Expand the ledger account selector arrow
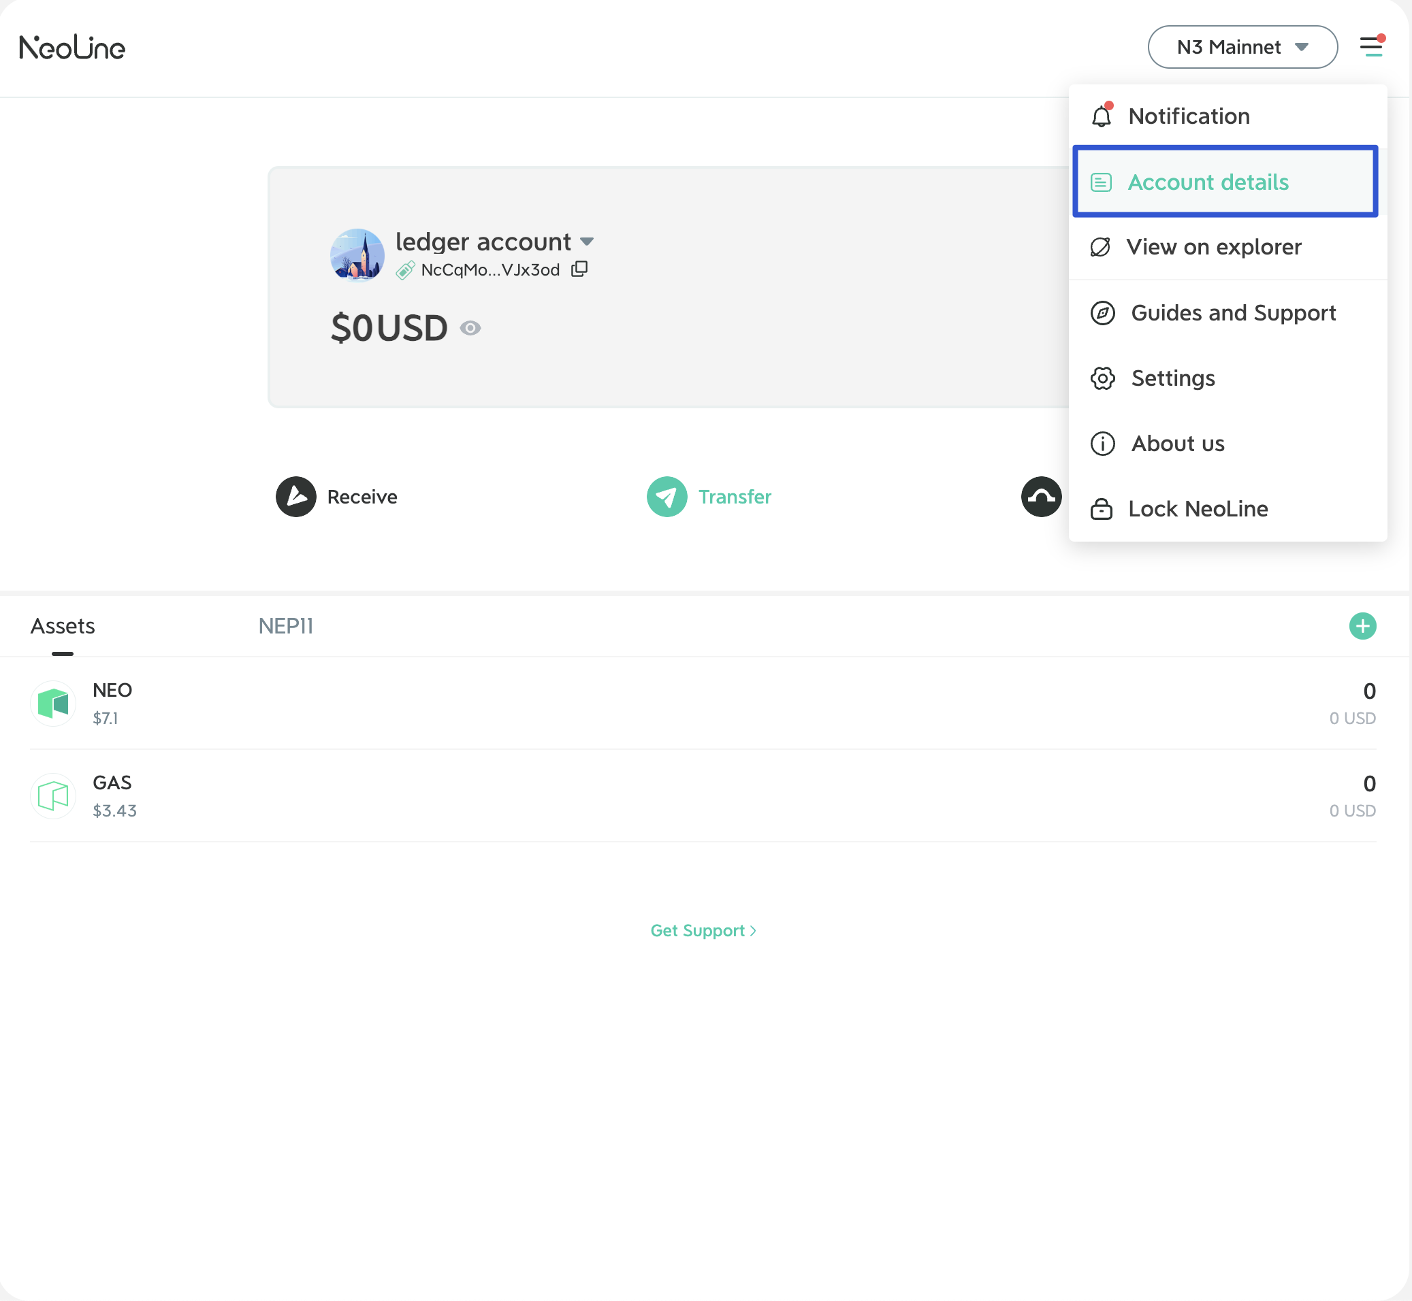This screenshot has width=1412, height=1301. click(587, 242)
